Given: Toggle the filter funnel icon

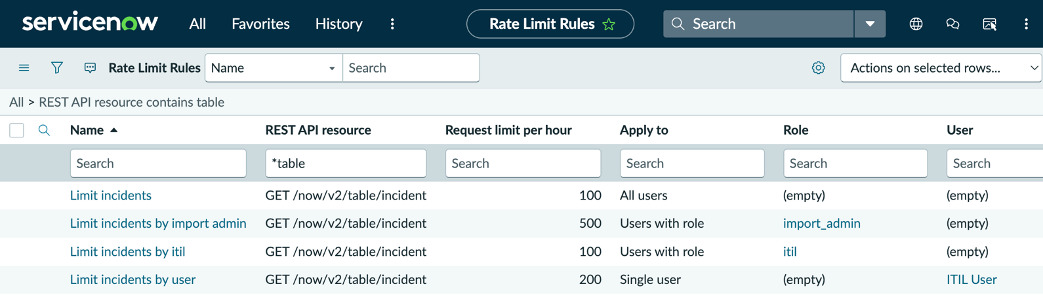Looking at the screenshot, I should coord(57,68).
